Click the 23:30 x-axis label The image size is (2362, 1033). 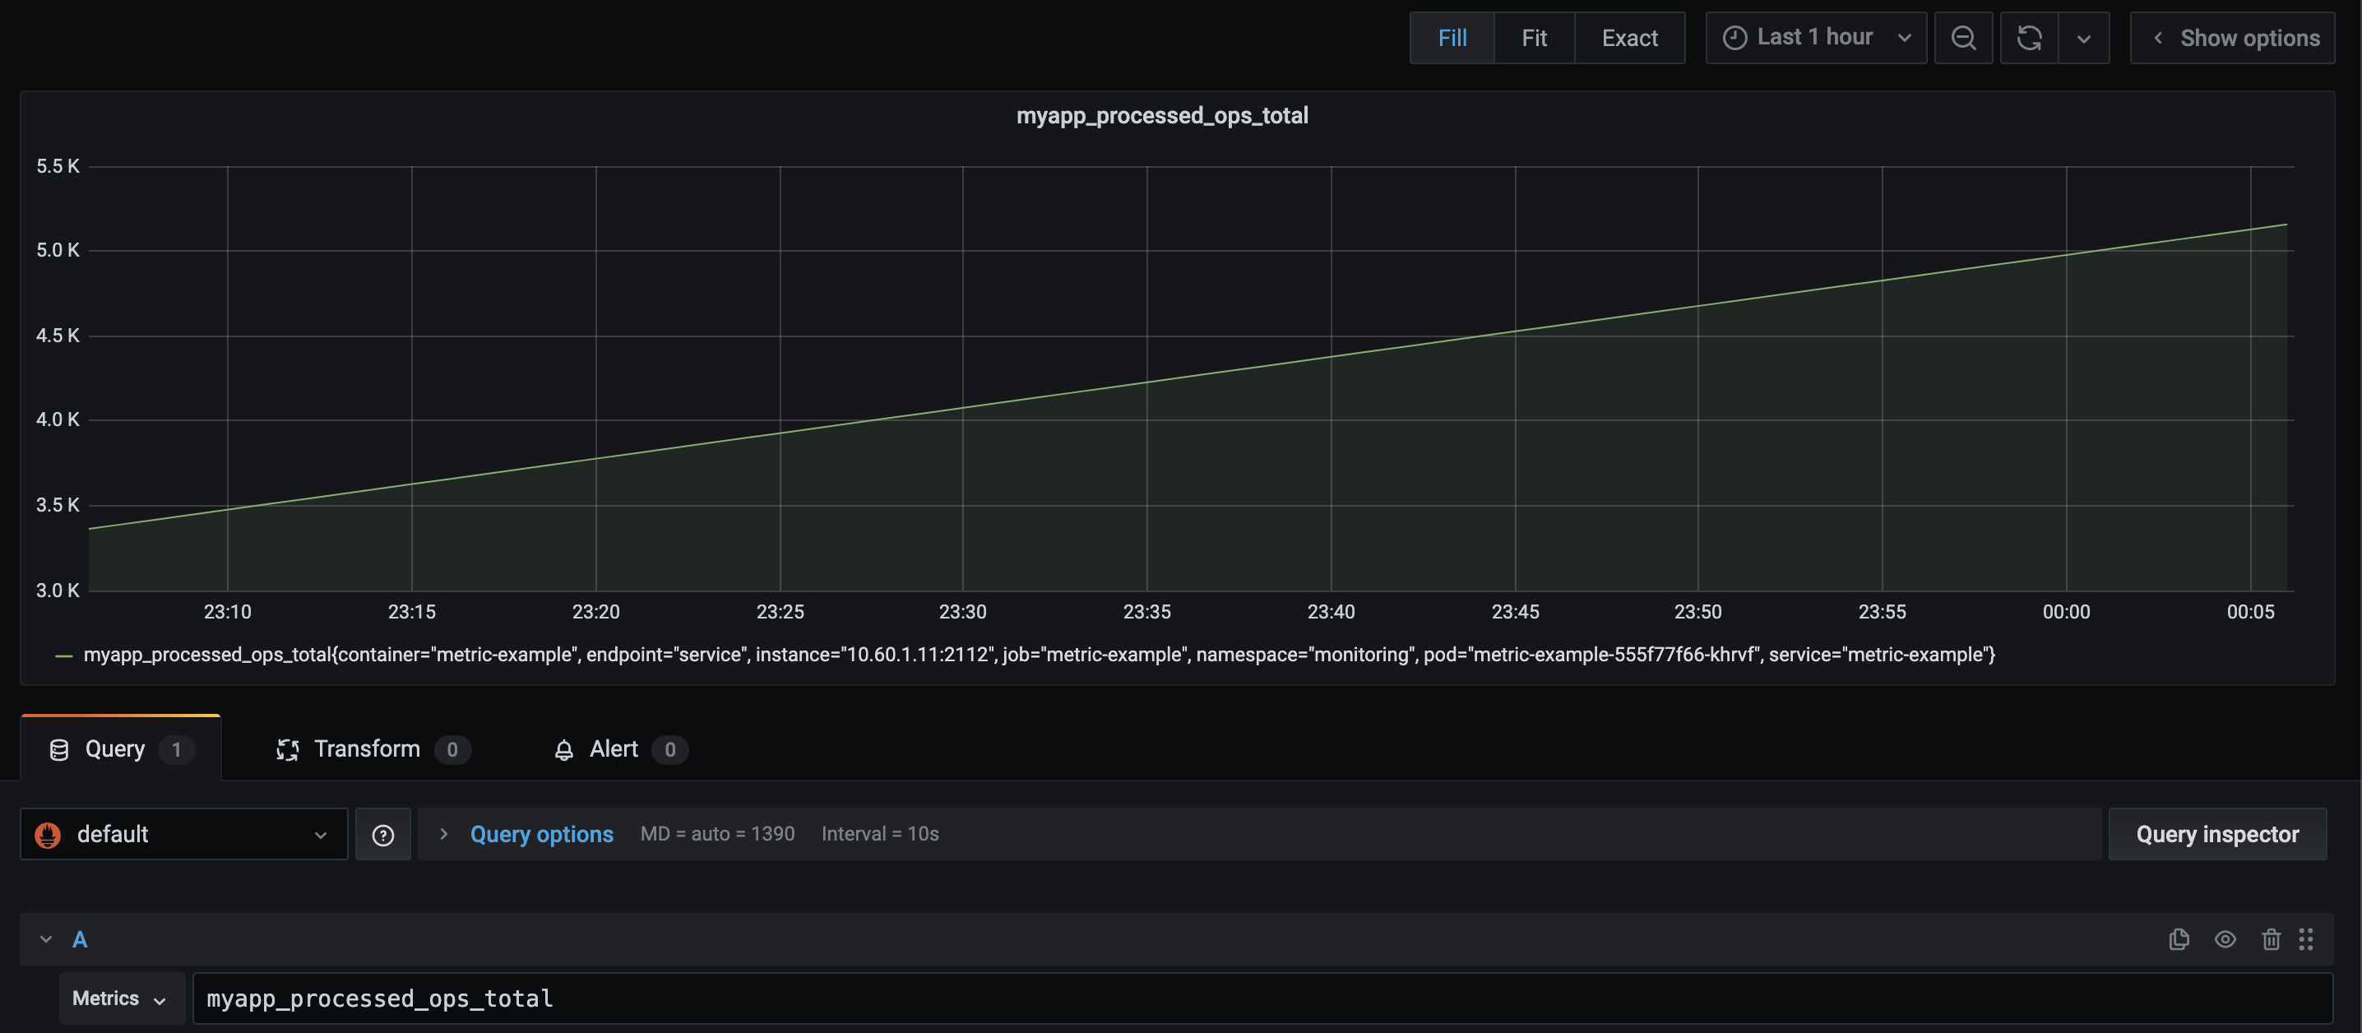point(962,611)
